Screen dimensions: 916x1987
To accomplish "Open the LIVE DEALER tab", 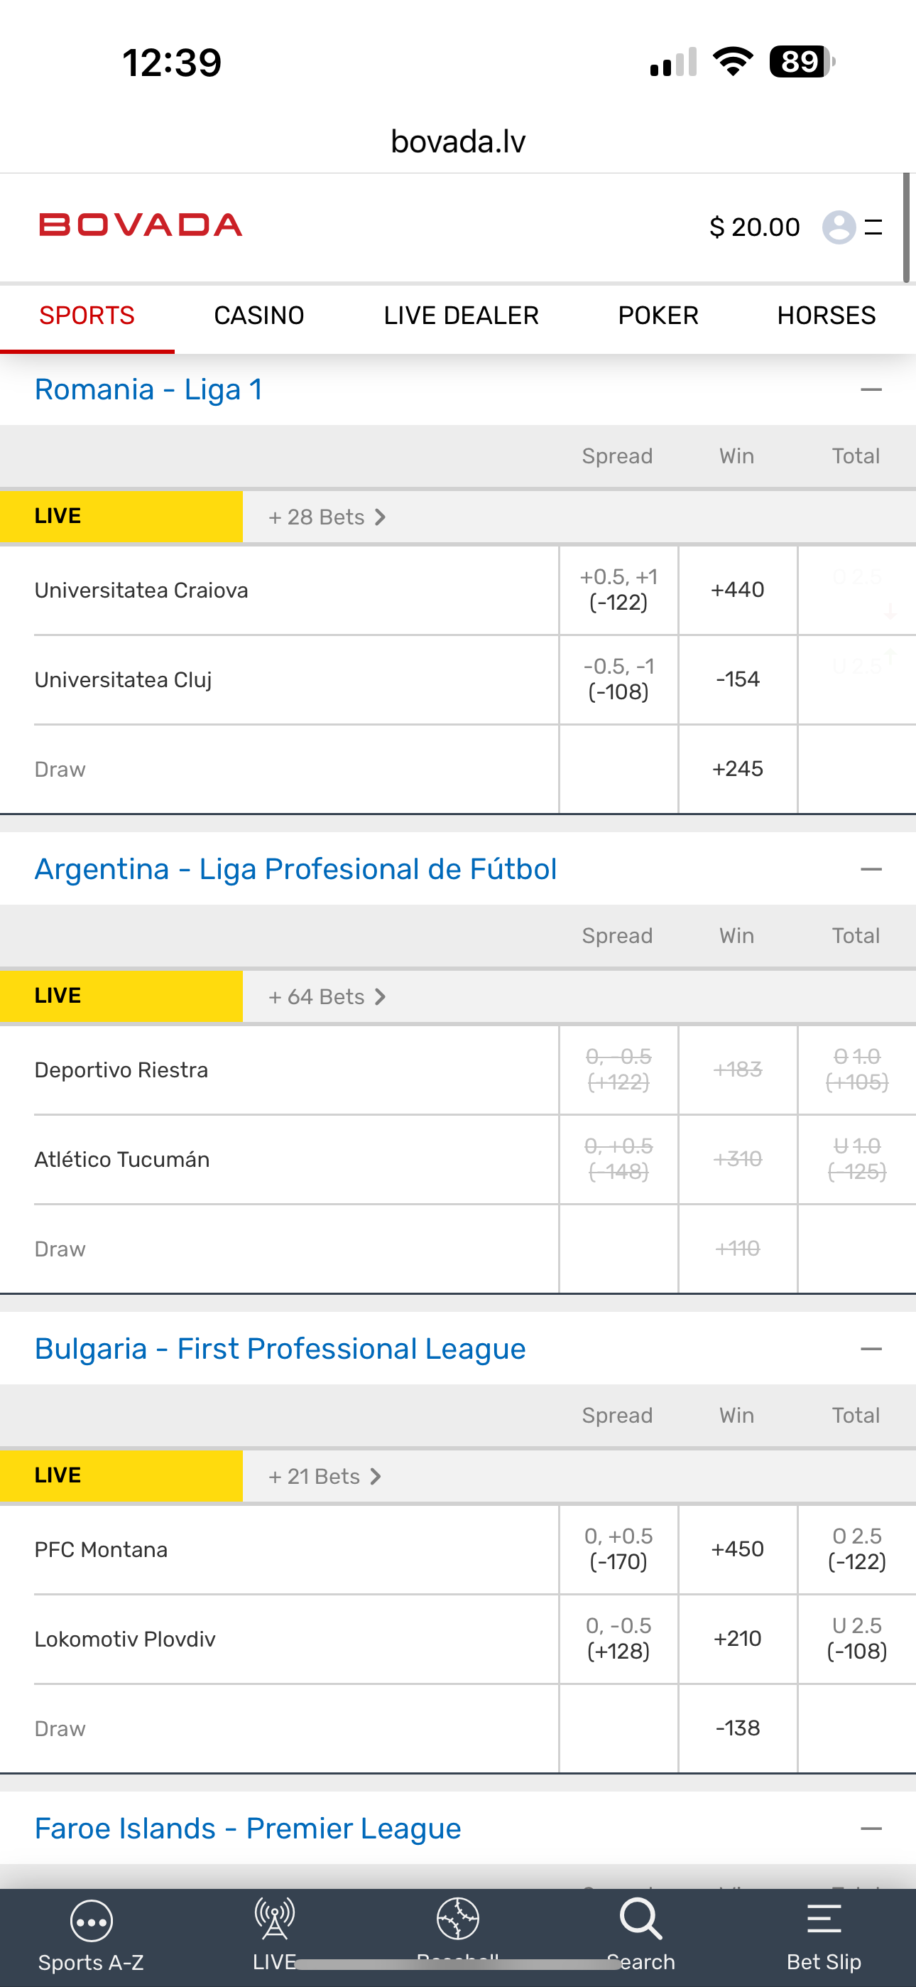I will [461, 316].
